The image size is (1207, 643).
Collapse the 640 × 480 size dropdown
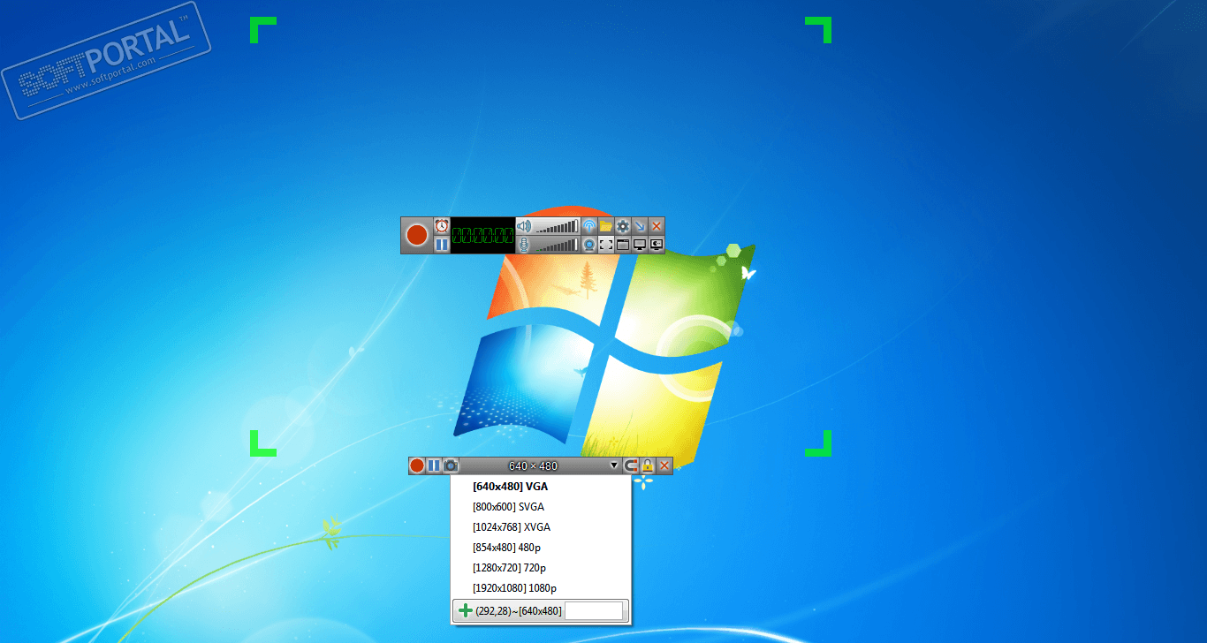pos(614,465)
